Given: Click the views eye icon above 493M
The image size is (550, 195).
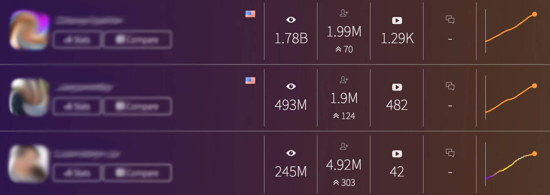Looking at the screenshot, I should click(291, 87).
